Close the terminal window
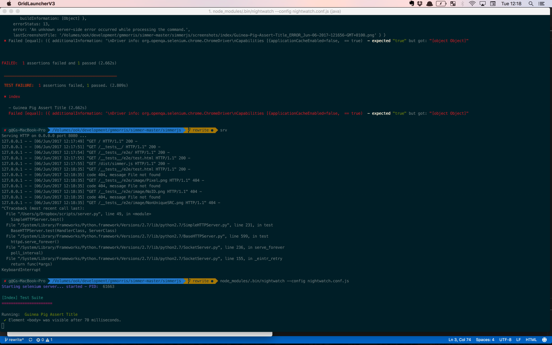This screenshot has height=345, width=552. (5, 11)
